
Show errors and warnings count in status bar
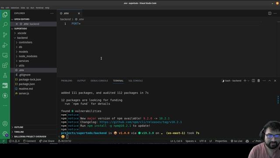pyautogui.click(x=14, y=141)
